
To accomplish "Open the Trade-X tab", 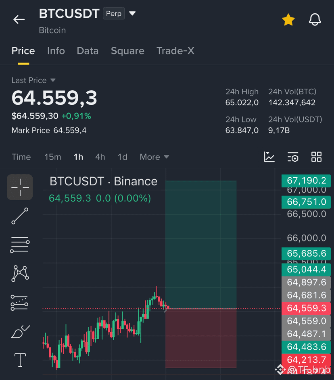I will pos(175,51).
